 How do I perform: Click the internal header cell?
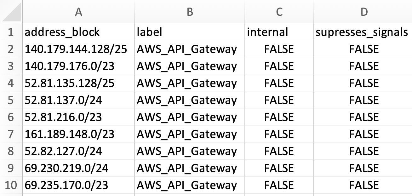(x=278, y=32)
